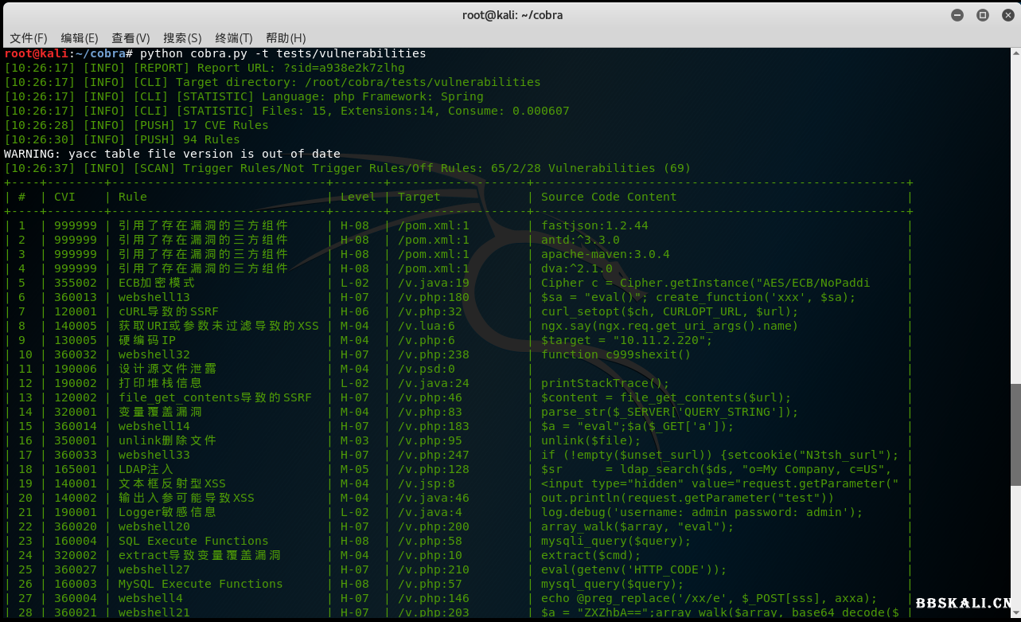Click the LDAP注入 rule row

[x=146, y=469]
